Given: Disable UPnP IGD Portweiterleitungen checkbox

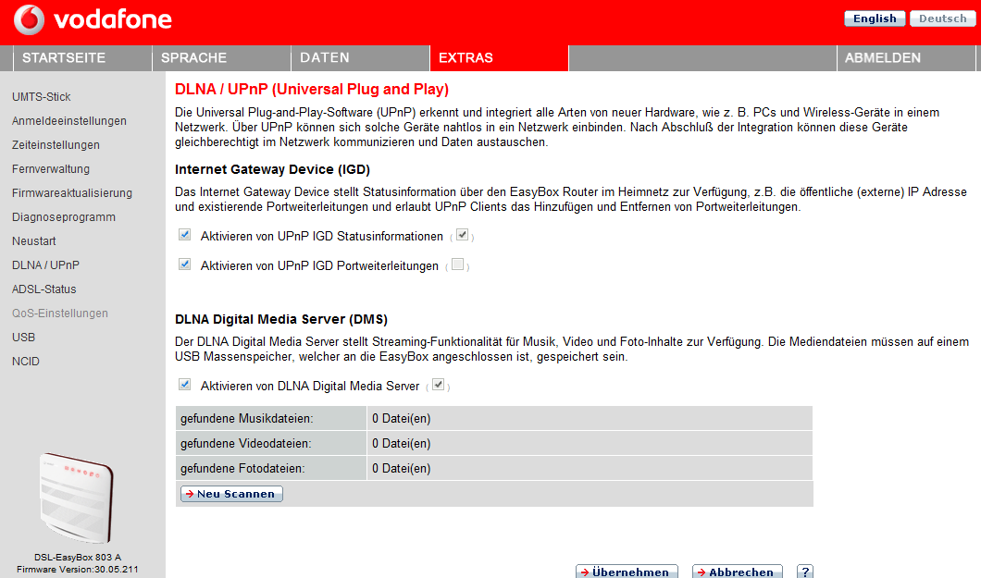Looking at the screenshot, I should tap(185, 265).
